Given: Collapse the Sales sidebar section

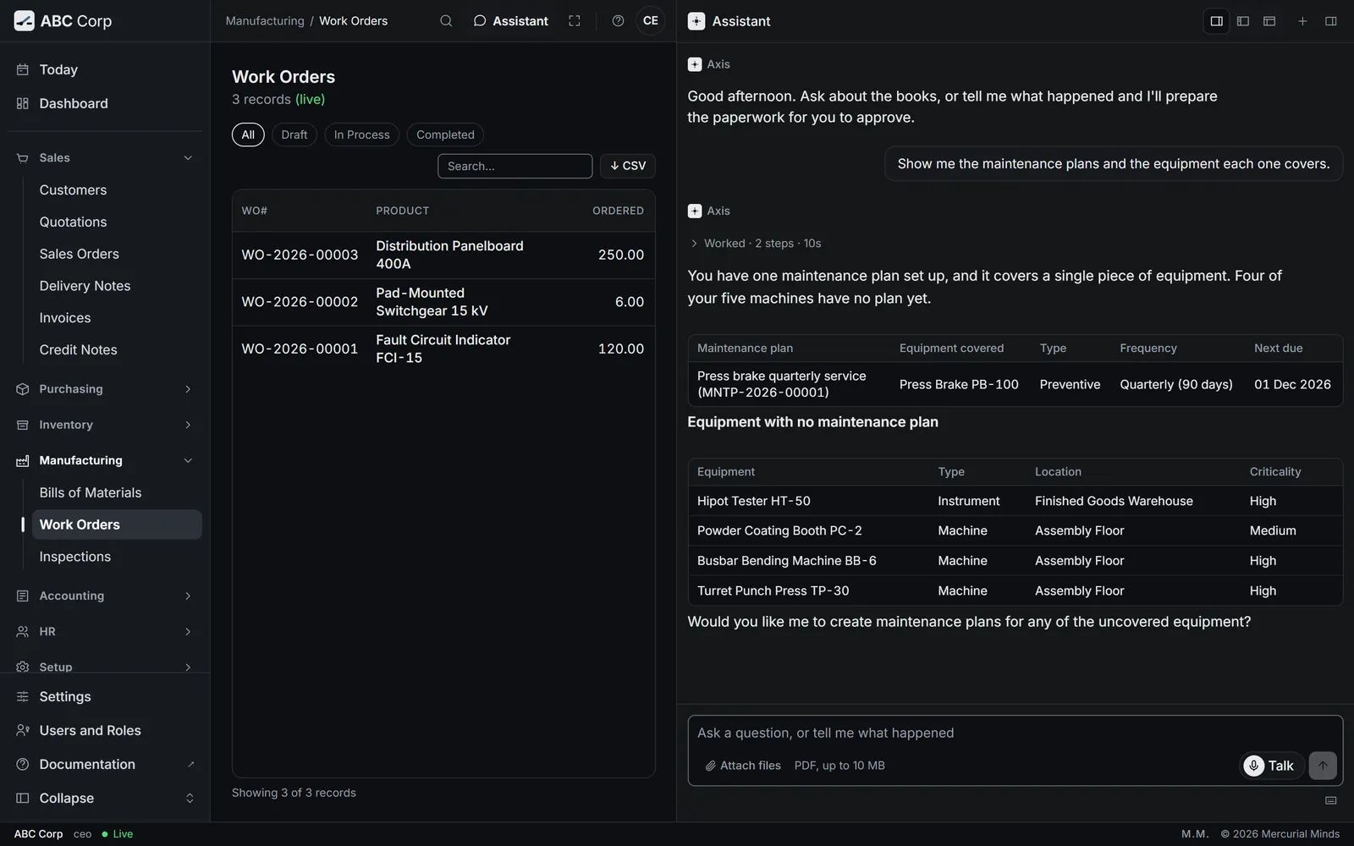Looking at the screenshot, I should [x=105, y=158].
